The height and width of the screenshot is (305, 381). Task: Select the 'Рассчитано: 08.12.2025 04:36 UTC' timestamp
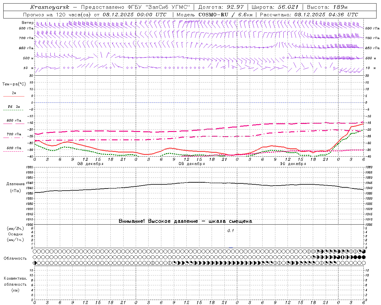(x=309, y=15)
